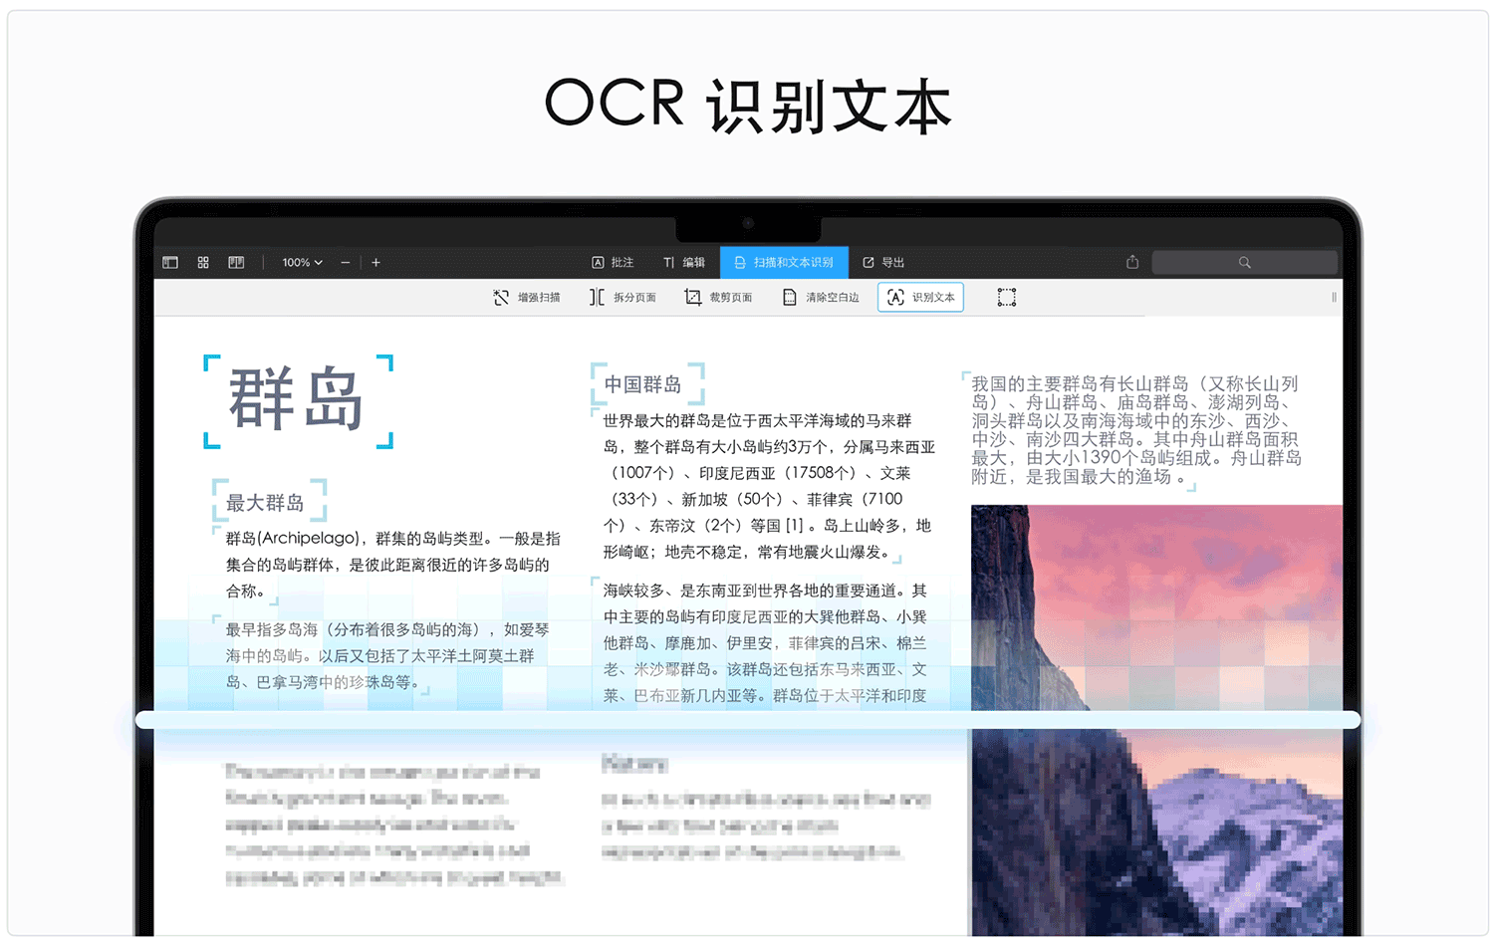Click the search input field

tap(1244, 263)
